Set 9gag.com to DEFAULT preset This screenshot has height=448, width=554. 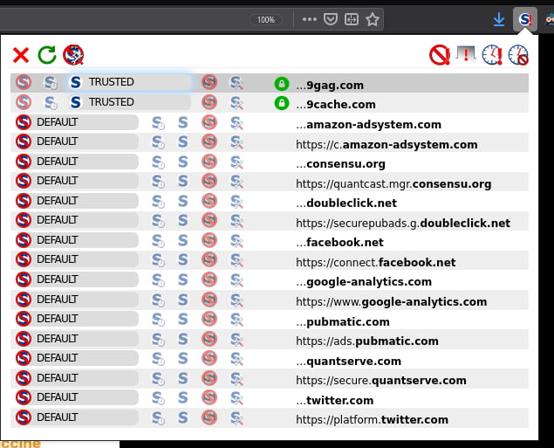click(x=24, y=82)
